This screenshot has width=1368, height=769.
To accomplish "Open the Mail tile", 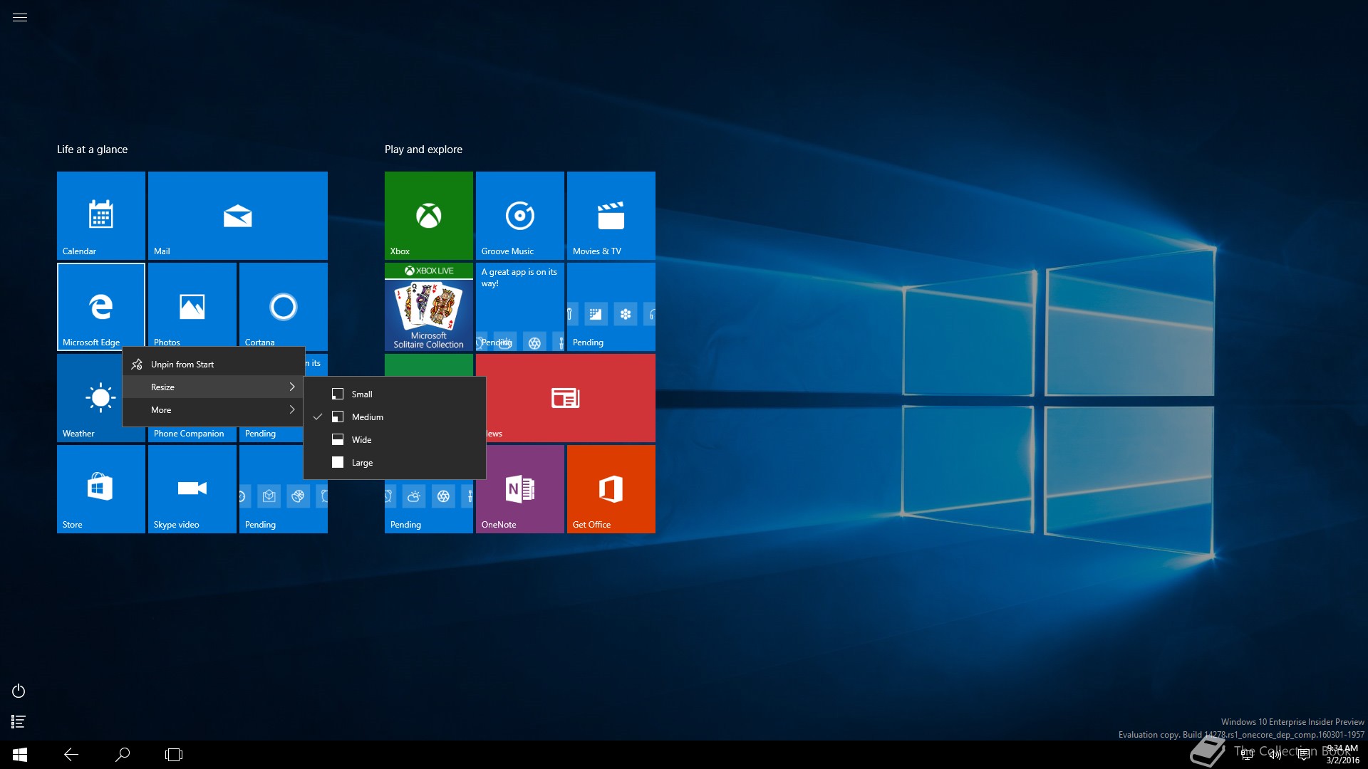I will click(238, 216).
